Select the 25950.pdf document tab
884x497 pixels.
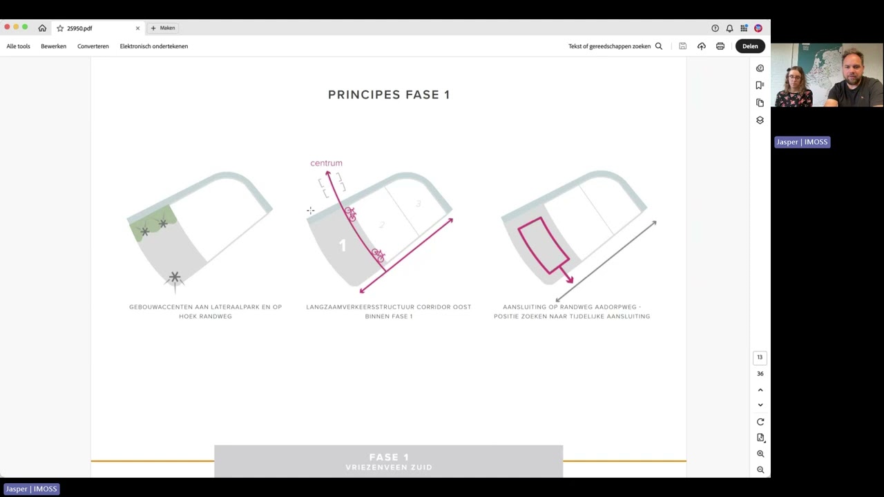pos(97,28)
